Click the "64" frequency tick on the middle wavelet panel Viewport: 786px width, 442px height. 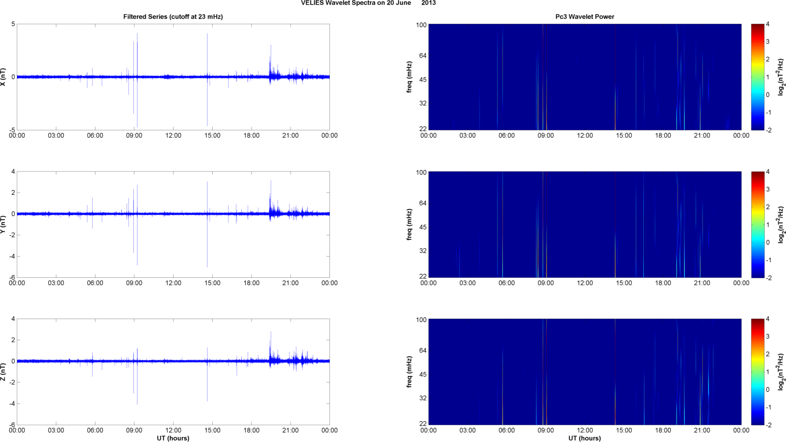(423, 203)
